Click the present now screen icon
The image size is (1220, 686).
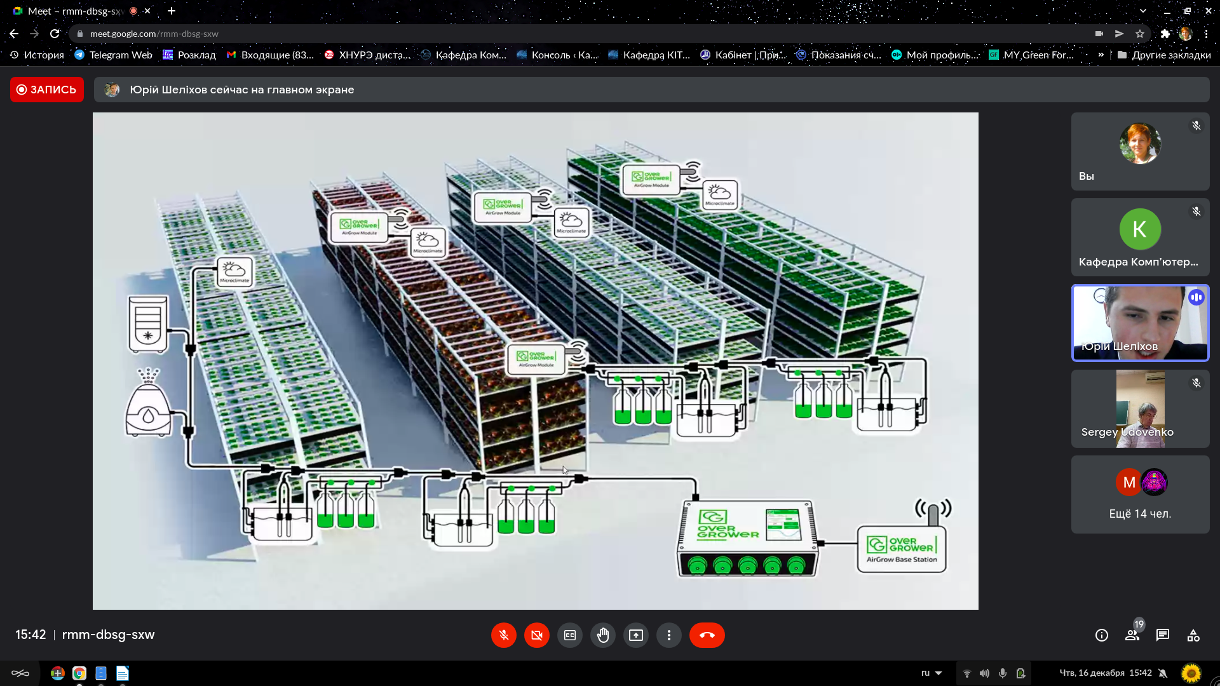click(x=636, y=635)
